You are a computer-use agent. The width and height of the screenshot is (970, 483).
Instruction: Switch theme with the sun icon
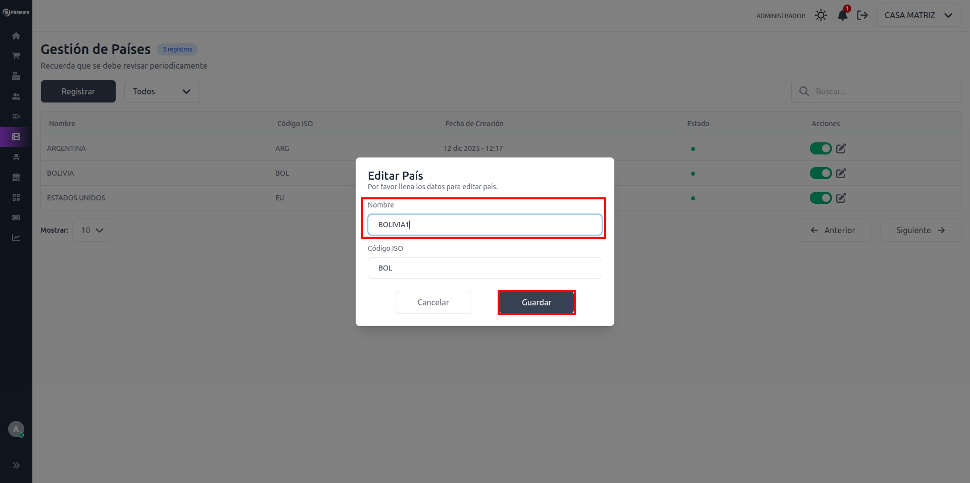pos(821,16)
